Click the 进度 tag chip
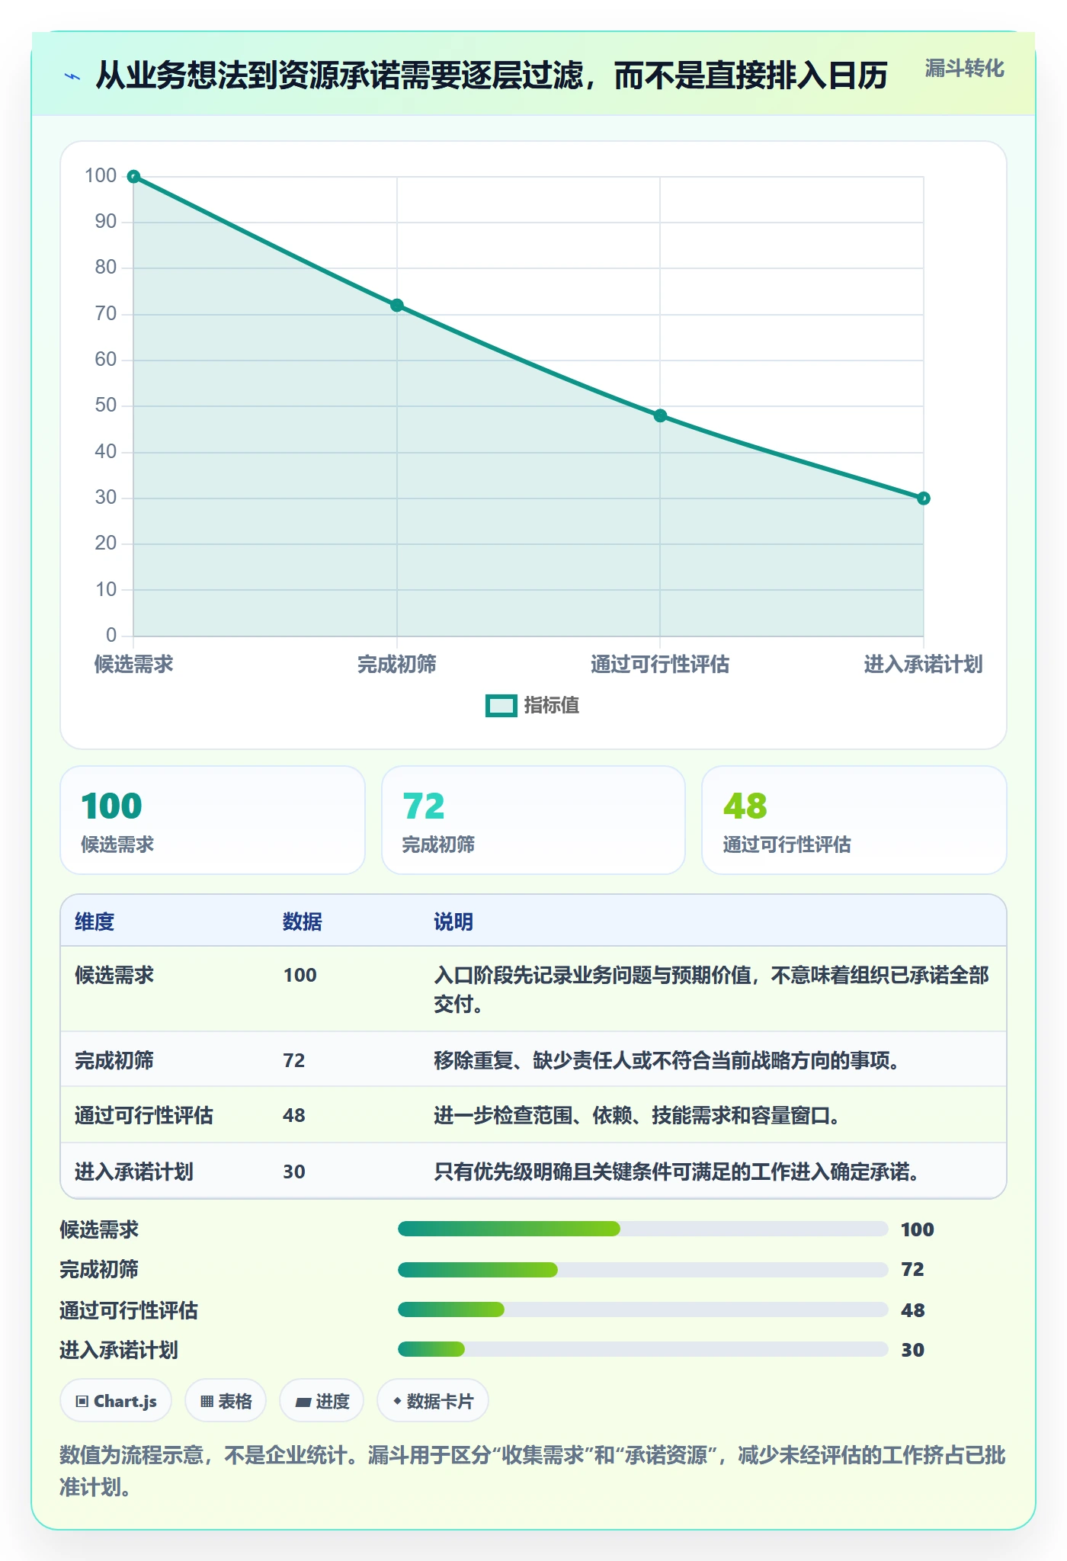This screenshot has width=1067, height=1561. tap(322, 1401)
